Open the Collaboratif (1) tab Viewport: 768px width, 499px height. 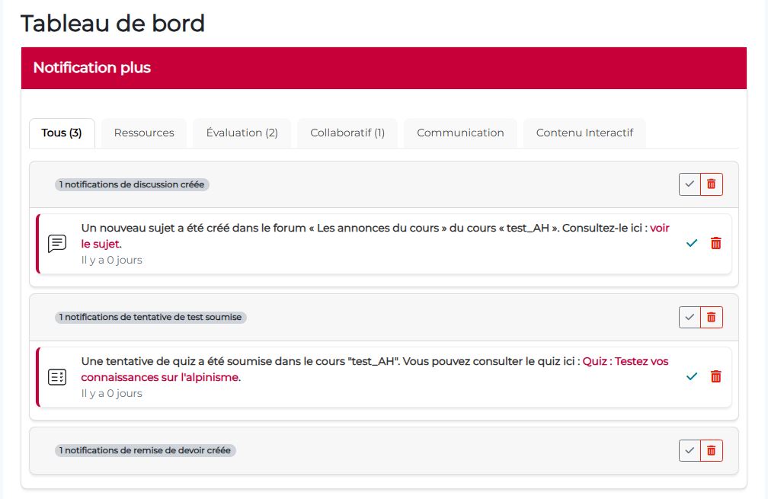[x=347, y=133]
